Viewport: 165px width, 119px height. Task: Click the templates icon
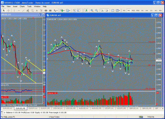117,10
